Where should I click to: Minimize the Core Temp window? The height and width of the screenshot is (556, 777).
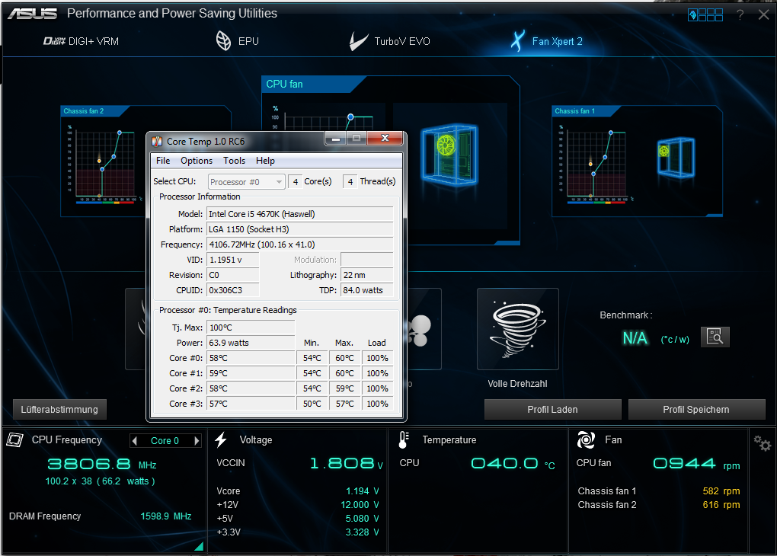point(335,139)
